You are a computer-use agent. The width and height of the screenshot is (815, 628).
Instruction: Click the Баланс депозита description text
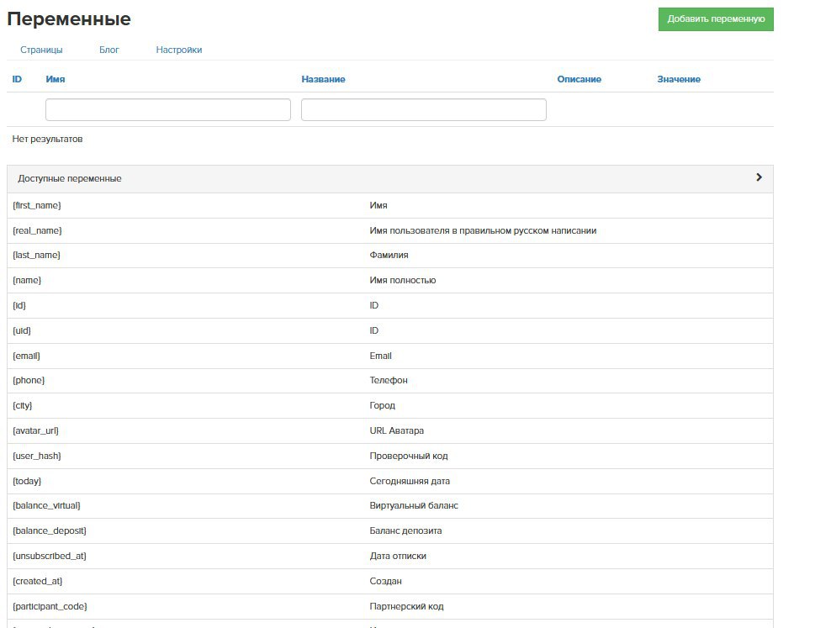point(405,530)
